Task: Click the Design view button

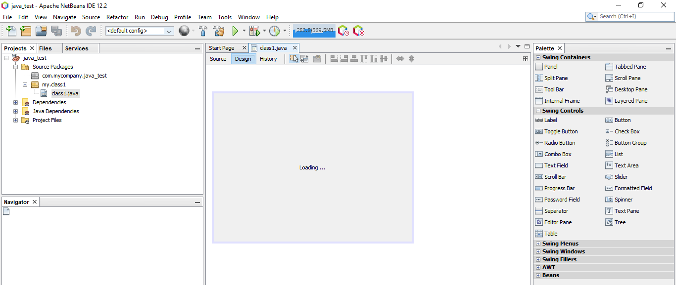Action: (243, 59)
